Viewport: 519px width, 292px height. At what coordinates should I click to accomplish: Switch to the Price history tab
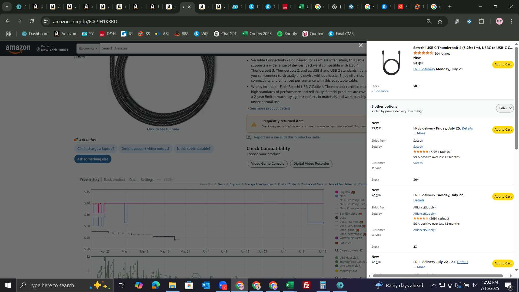point(89,180)
